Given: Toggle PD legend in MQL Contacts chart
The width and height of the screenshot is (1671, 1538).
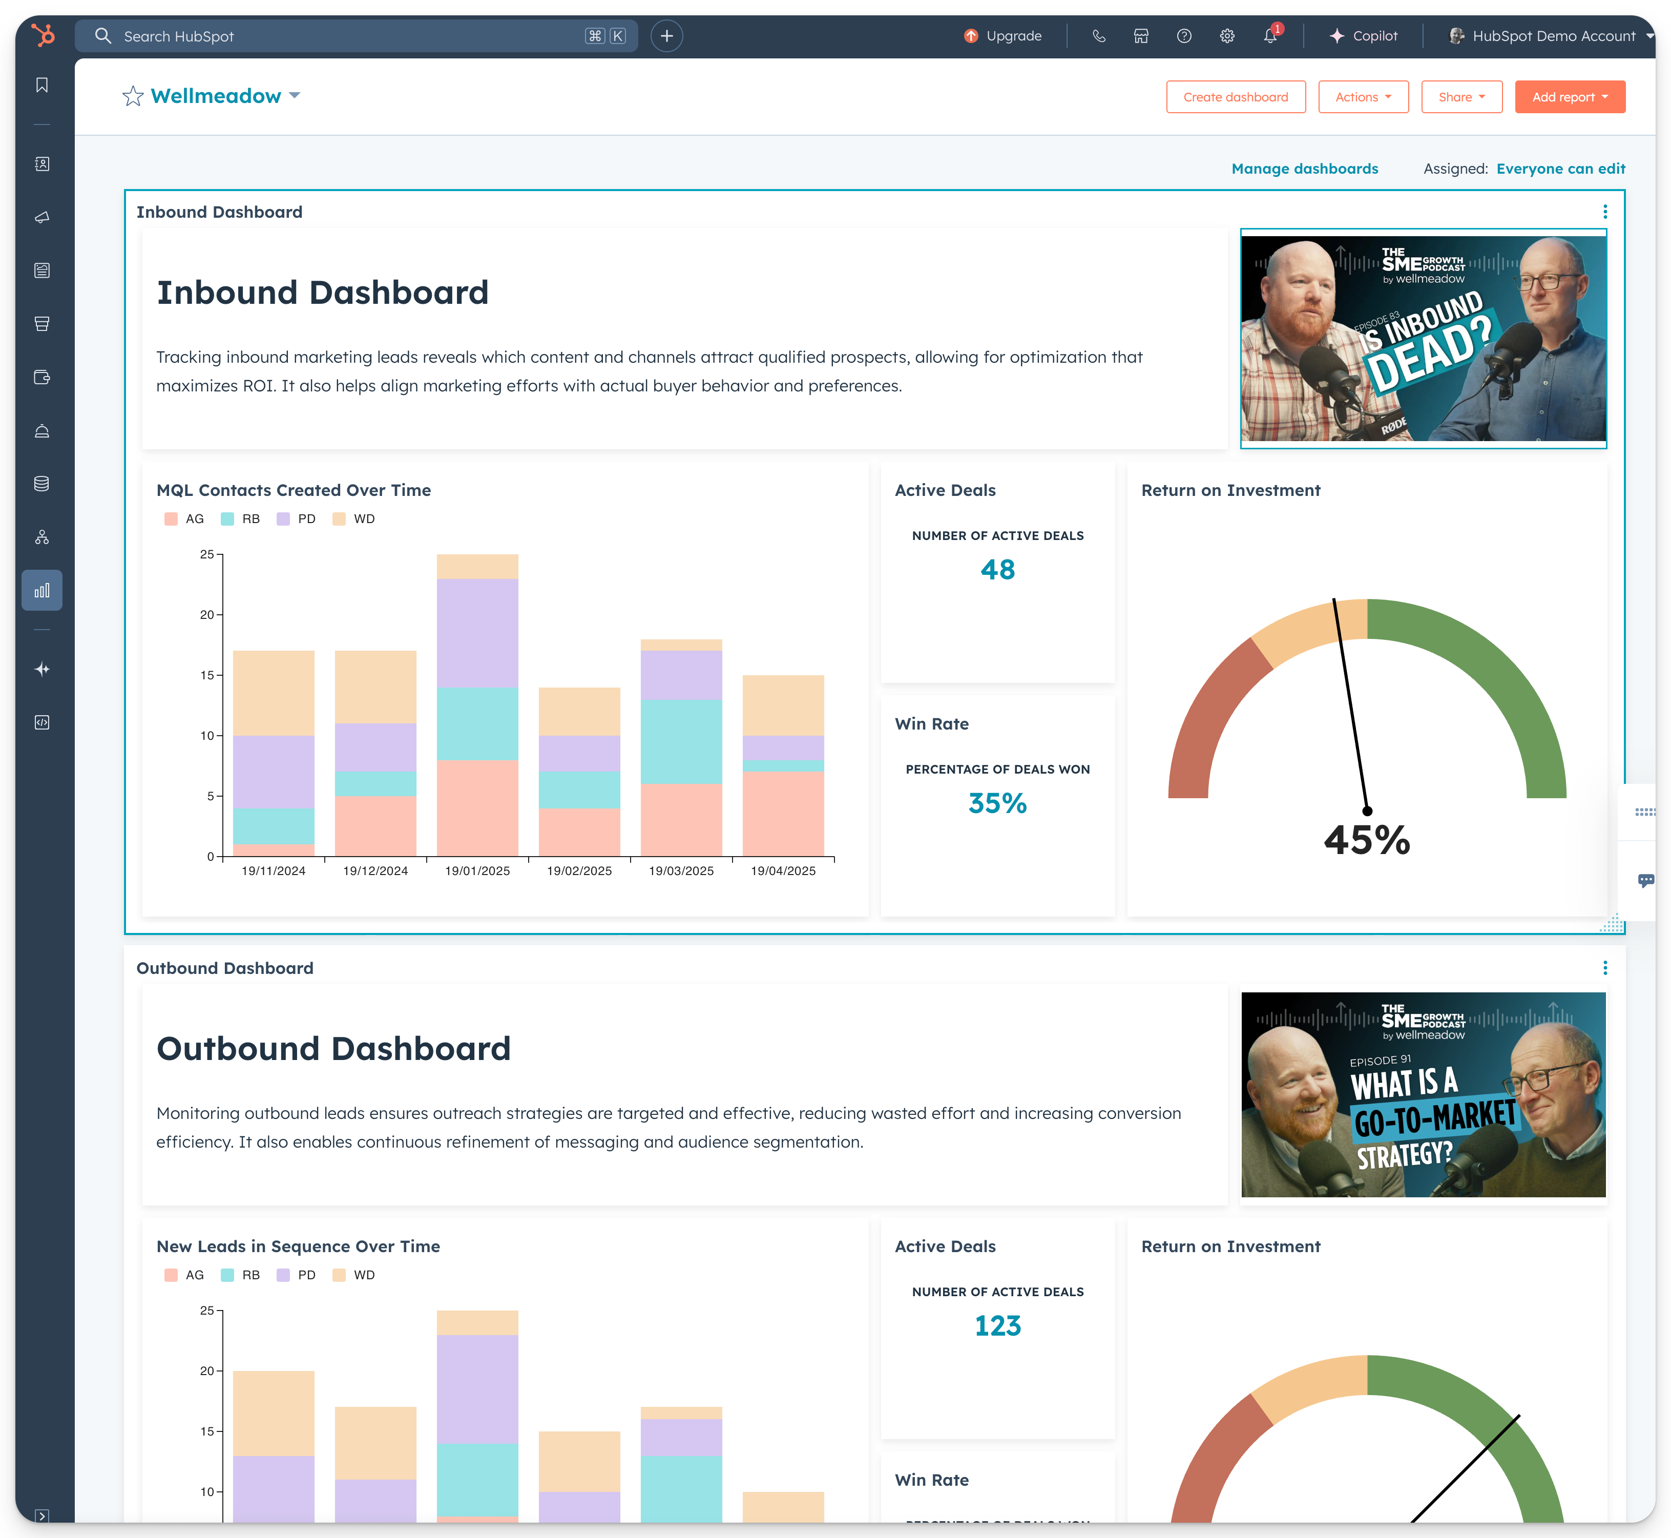Looking at the screenshot, I should [296, 518].
